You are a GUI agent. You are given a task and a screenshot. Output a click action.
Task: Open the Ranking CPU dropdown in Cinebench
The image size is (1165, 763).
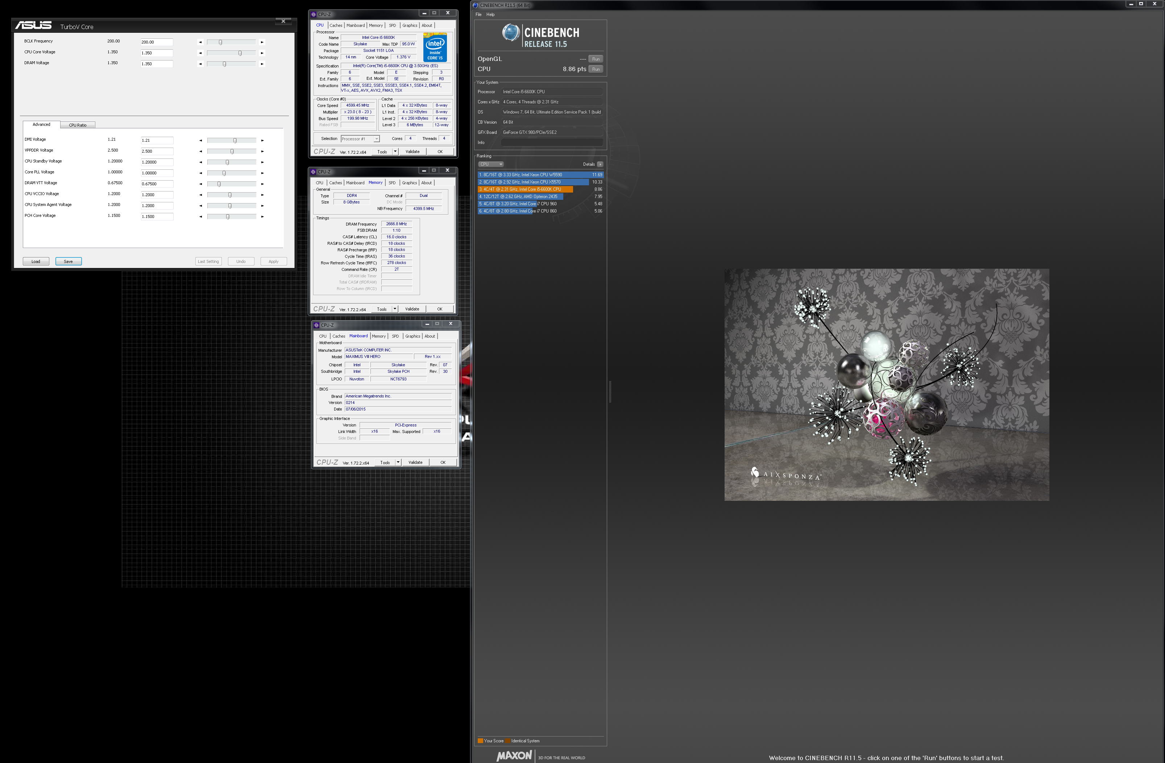point(490,165)
